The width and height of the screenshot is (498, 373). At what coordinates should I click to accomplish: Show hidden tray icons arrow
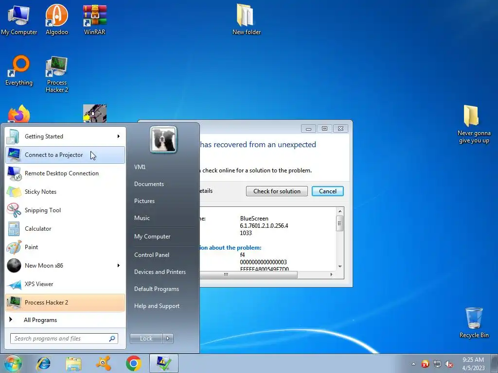click(413, 364)
